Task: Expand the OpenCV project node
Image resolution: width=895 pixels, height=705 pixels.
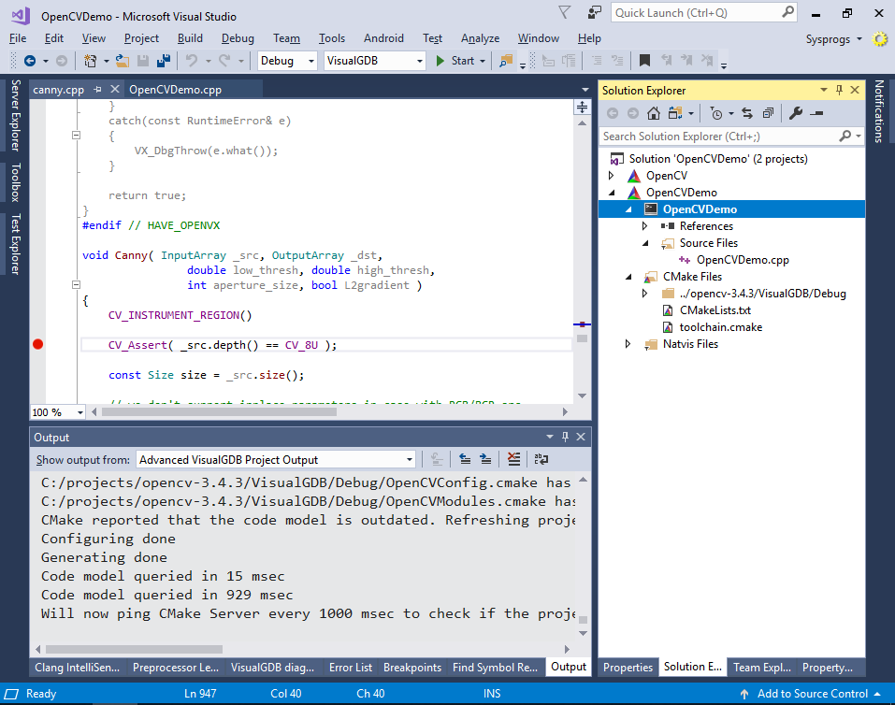Action: click(x=612, y=176)
